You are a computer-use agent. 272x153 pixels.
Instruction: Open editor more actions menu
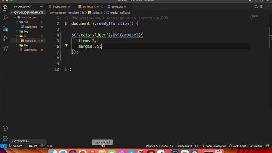point(267,7)
